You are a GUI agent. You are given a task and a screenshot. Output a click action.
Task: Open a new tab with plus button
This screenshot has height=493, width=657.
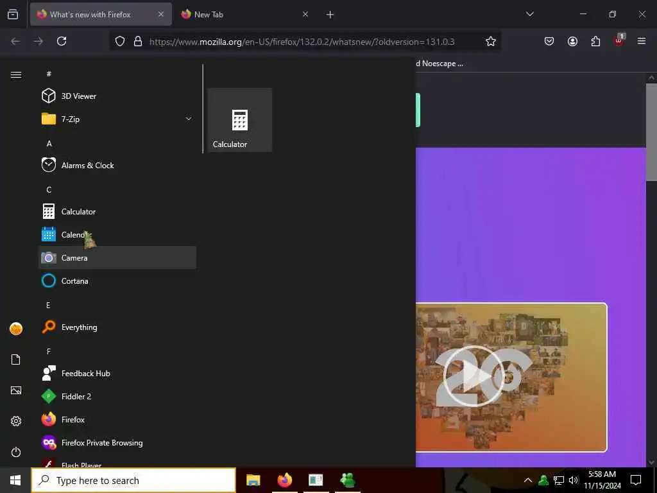click(x=330, y=15)
